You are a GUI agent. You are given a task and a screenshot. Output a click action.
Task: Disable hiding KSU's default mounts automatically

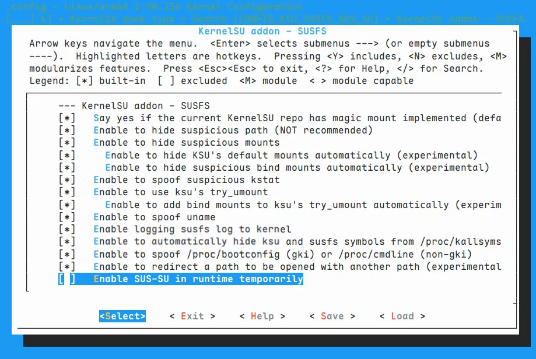(x=67, y=155)
